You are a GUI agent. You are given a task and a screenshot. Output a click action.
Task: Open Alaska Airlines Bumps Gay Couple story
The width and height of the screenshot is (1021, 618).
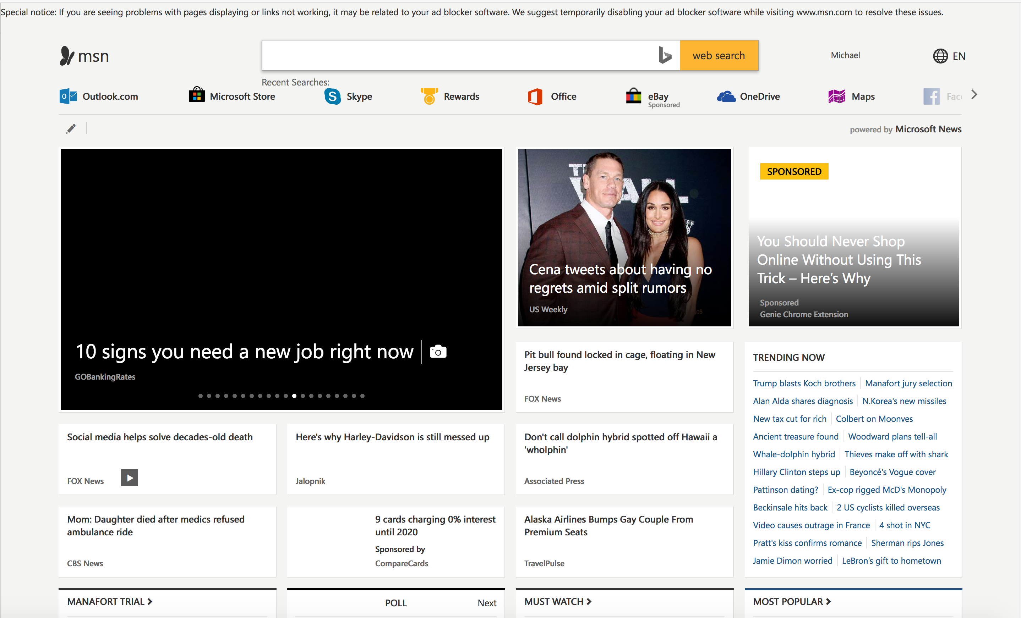coord(624,542)
